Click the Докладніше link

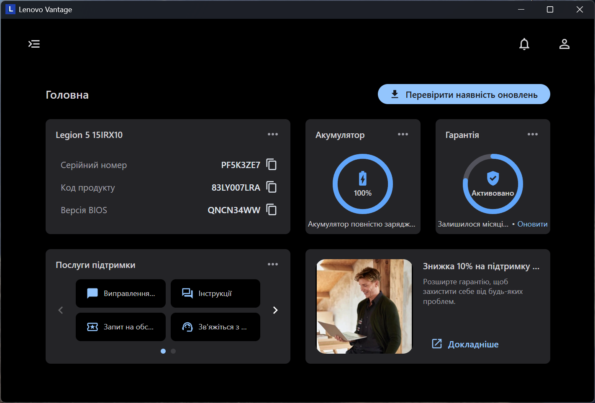(465, 344)
